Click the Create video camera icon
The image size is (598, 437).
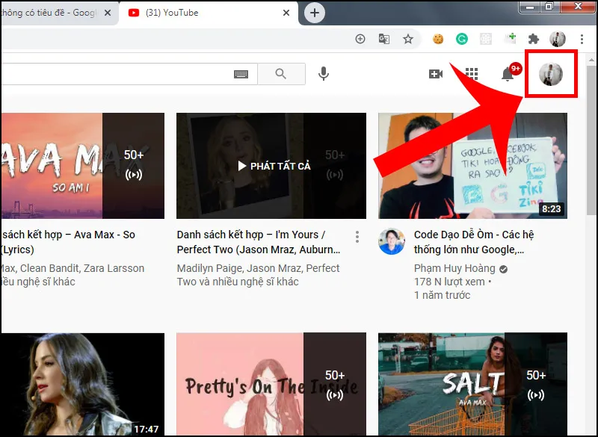coord(436,74)
